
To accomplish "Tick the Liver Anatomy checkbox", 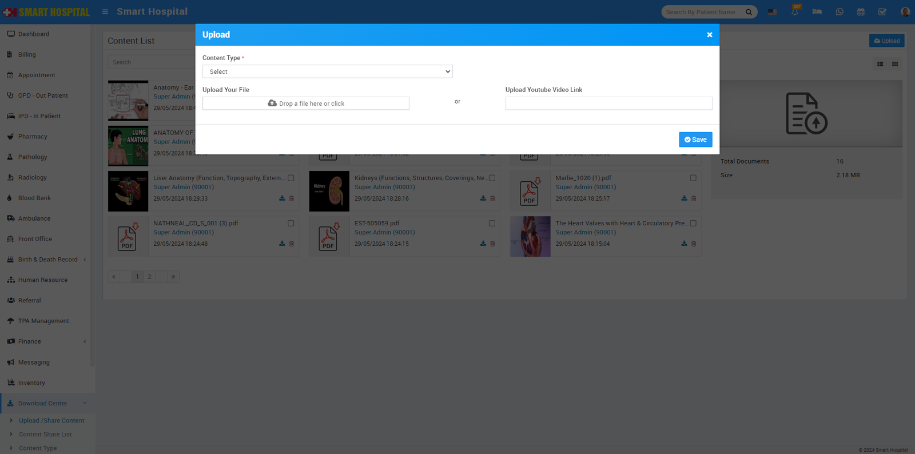I will click(x=291, y=178).
